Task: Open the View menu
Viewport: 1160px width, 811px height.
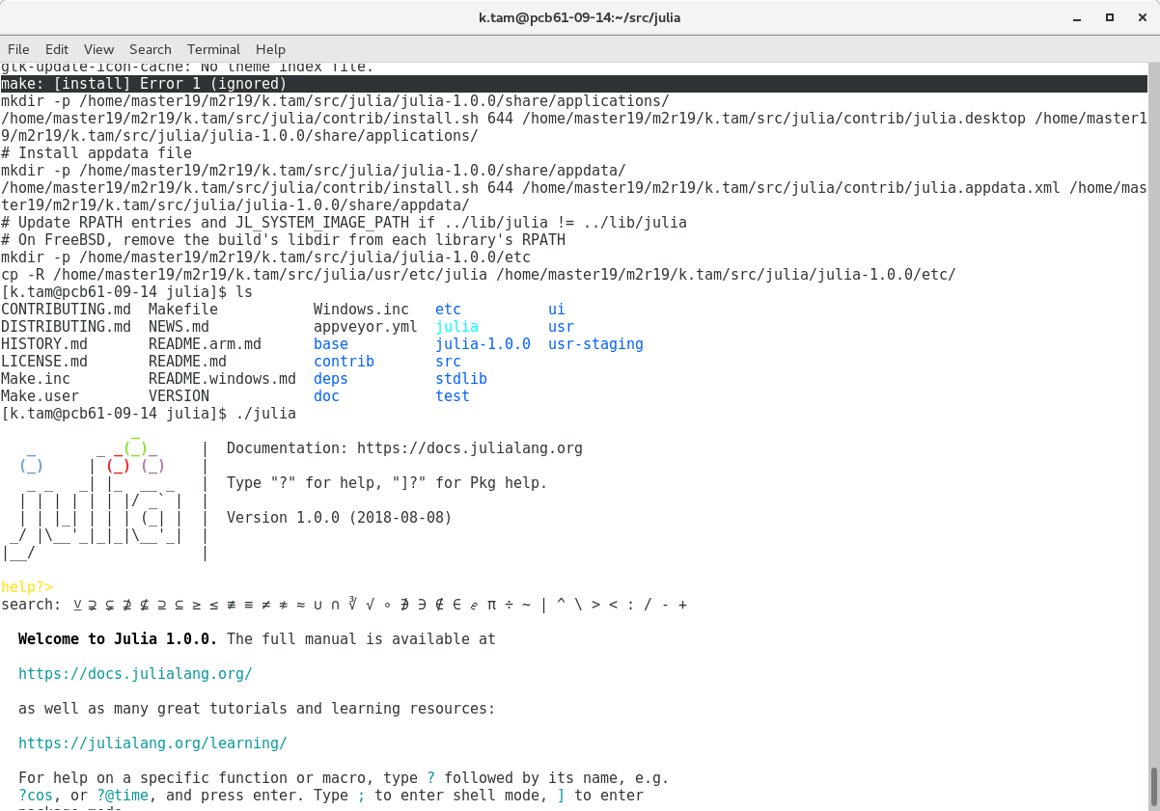Action: tap(98, 49)
